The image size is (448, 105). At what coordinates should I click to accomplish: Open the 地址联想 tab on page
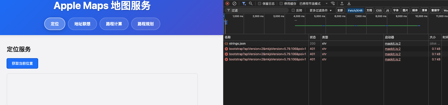(82, 24)
